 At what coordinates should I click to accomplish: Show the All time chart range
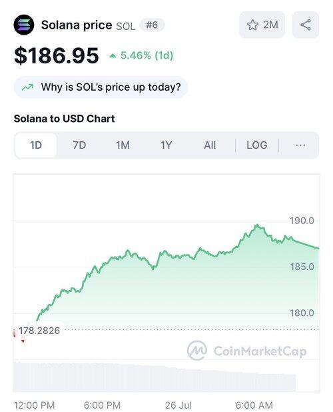click(x=210, y=145)
